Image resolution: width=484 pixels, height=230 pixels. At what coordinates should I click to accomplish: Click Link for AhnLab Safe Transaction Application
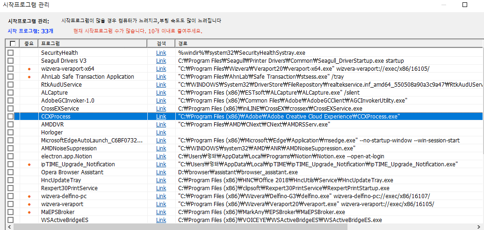161,77
